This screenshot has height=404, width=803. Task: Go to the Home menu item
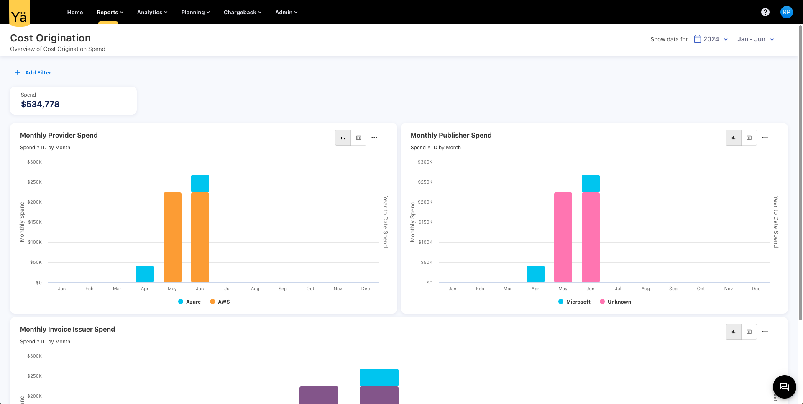point(75,12)
